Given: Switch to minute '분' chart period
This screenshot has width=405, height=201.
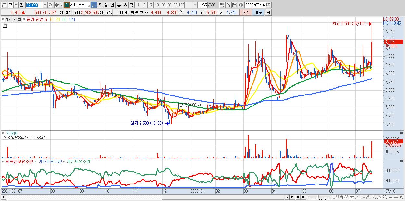Looking at the screenshot, I should pyautogui.click(x=118, y=5).
